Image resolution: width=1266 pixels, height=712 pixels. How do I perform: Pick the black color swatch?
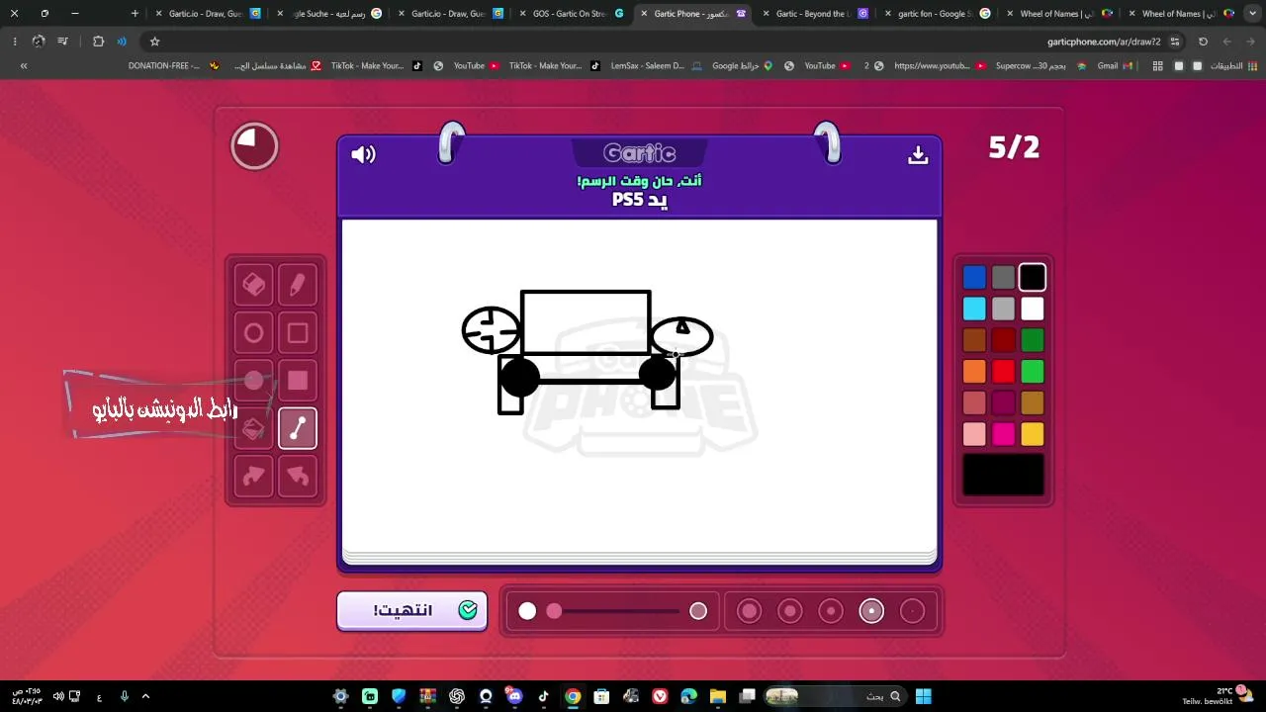pyautogui.click(x=1033, y=278)
